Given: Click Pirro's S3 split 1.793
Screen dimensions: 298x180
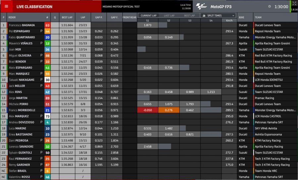Looking at the screenshot, I should pyautogui.click(x=190, y=104).
